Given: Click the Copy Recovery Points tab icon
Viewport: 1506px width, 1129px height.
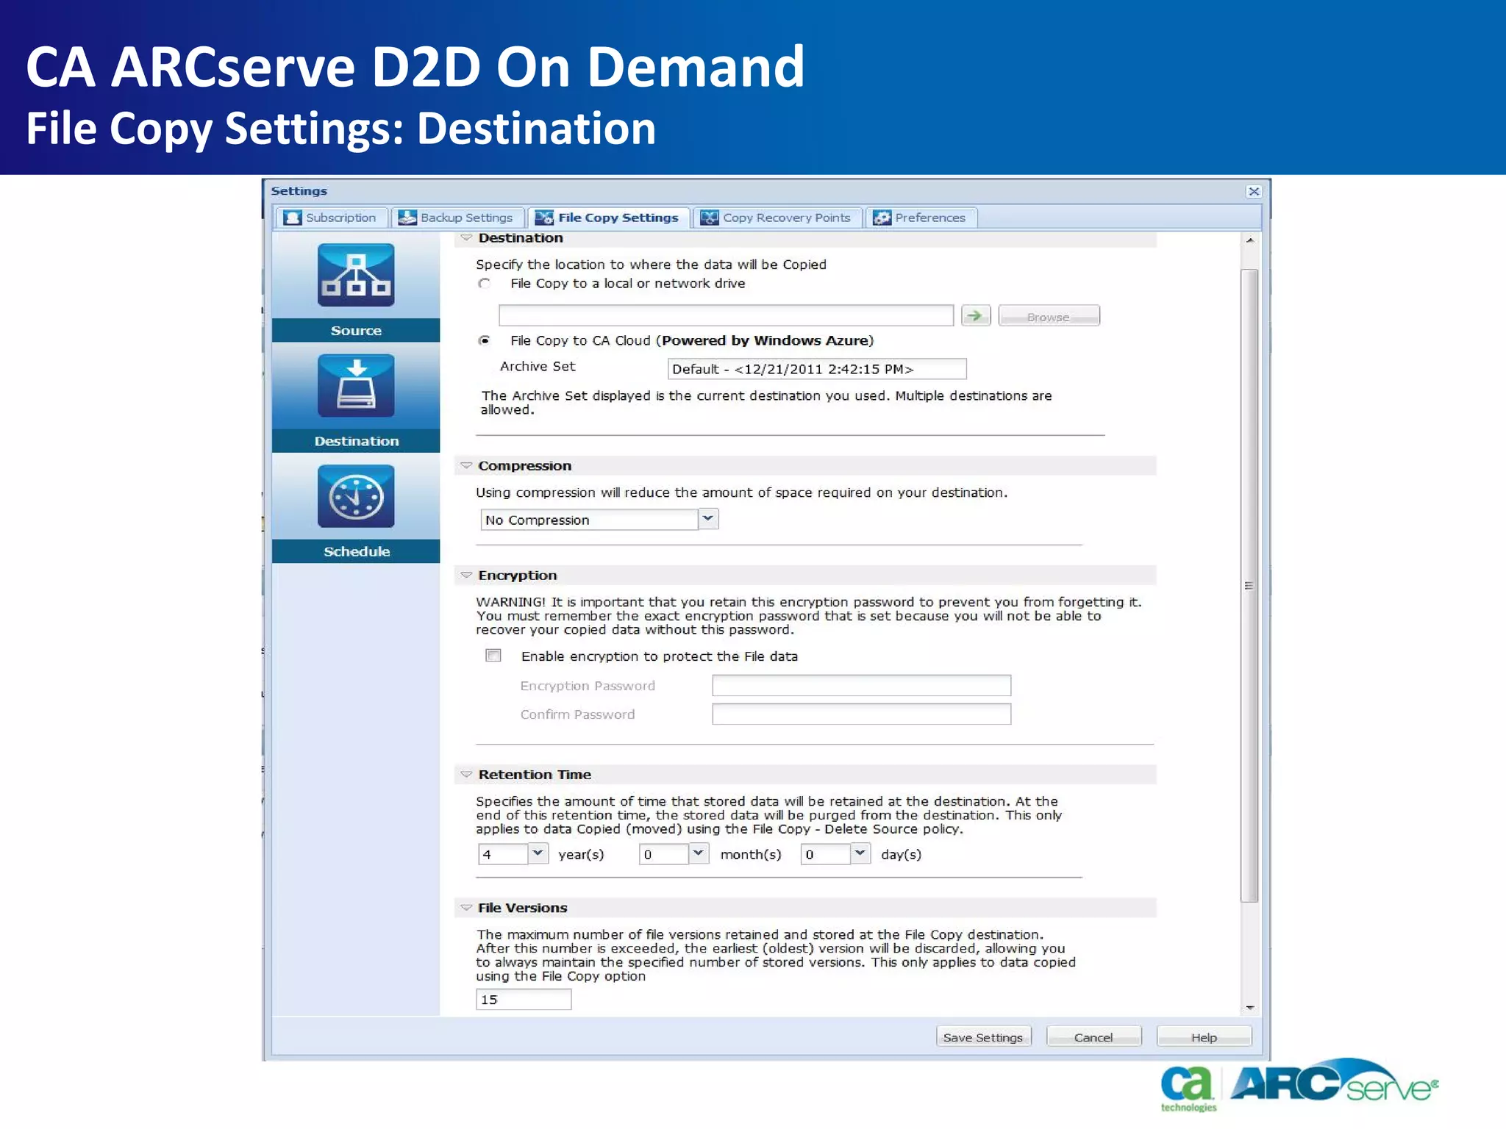Looking at the screenshot, I should pyautogui.click(x=710, y=218).
